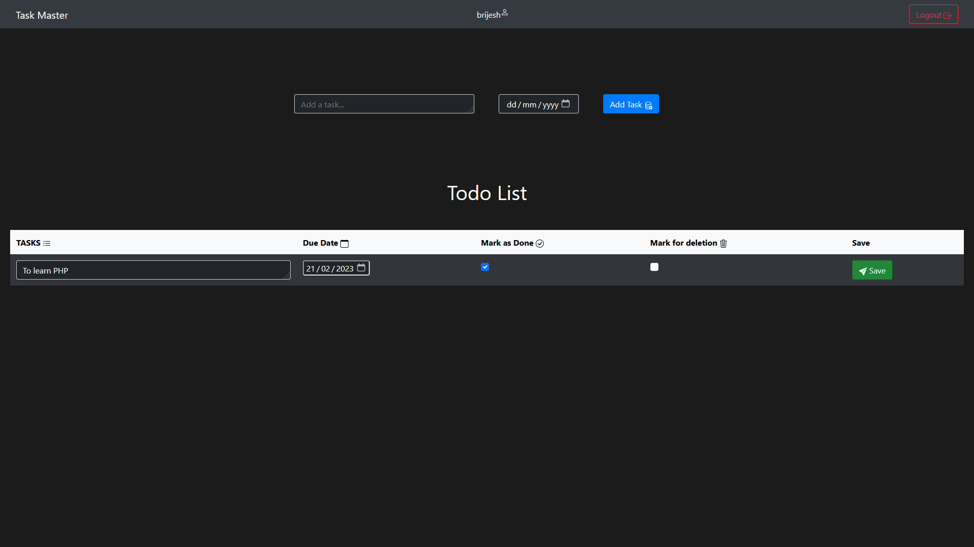This screenshot has width=974, height=547.
Task: Uncheck Mark as Done for To learn PHP
Action: (x=485, y=267)
